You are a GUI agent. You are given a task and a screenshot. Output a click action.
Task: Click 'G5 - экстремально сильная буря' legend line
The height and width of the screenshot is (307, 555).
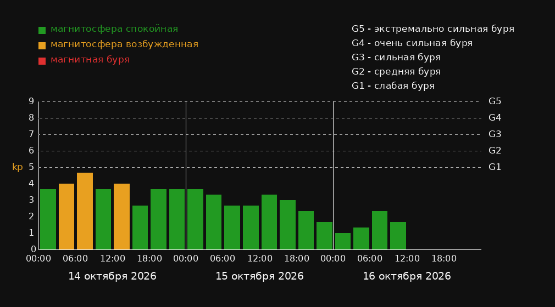click(x=433, y=29)
